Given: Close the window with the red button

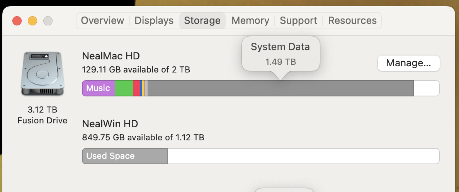Looking at the screenshot, I should pyautogui.click(x=17, y=21).
